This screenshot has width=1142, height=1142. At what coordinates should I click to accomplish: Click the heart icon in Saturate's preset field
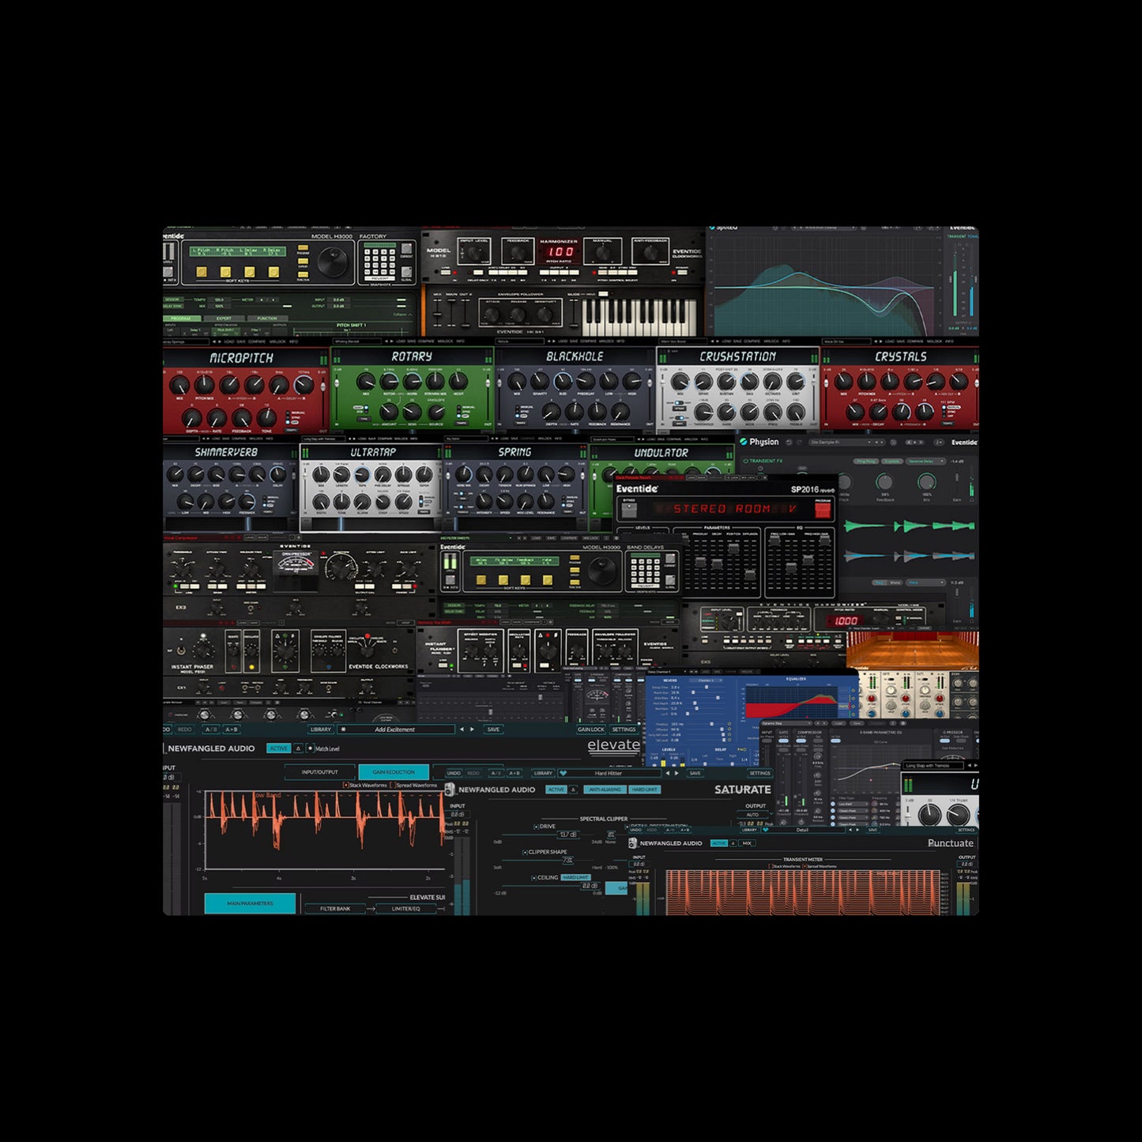563,773
